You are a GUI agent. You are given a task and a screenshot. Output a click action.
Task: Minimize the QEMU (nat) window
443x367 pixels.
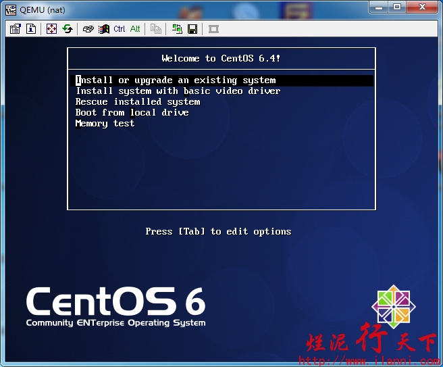click(x=380, y=7)
